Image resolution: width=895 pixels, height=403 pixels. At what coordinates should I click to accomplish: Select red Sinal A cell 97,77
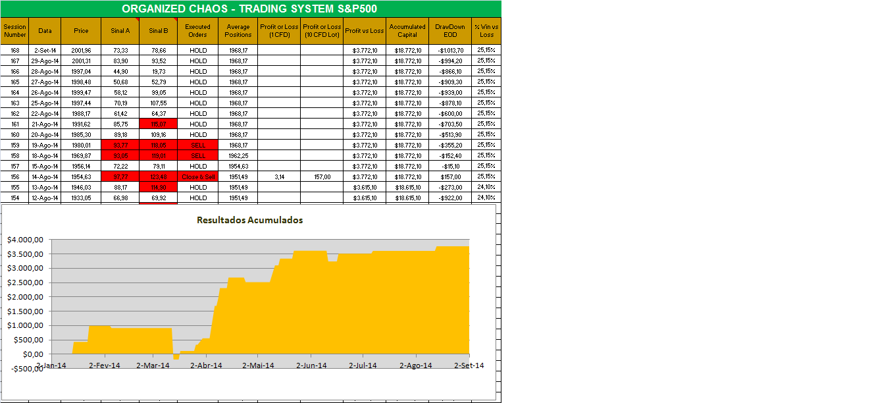click(x=120, y=176)
